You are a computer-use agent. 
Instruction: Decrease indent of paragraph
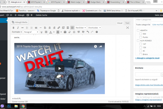(79, 32)
